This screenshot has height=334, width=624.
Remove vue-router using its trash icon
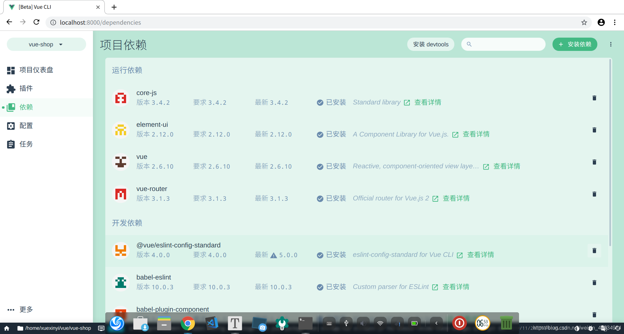tap(594, 194)
